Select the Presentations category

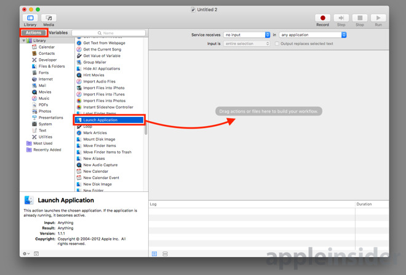(50, 118)
